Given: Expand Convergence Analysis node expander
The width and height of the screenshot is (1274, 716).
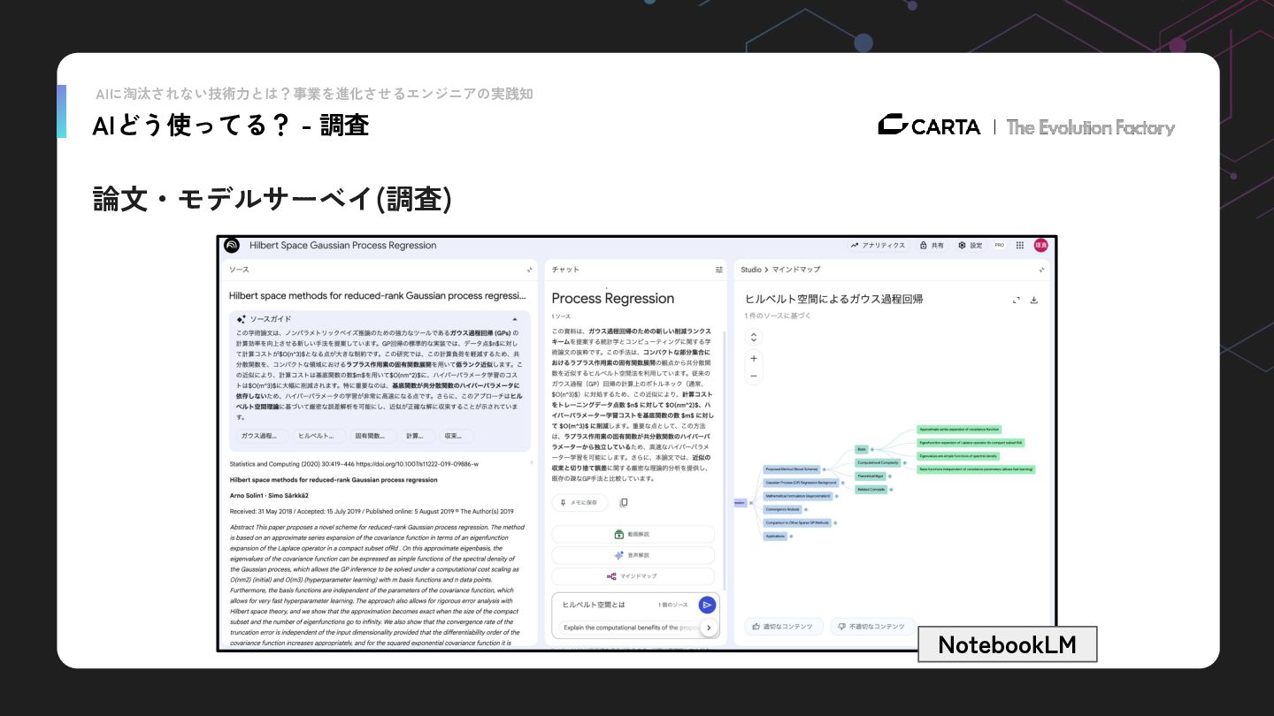Looking at the screenshot, I should (806, 510).
